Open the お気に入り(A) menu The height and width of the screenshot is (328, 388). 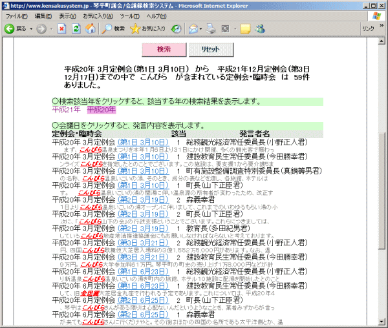[98, 16]
